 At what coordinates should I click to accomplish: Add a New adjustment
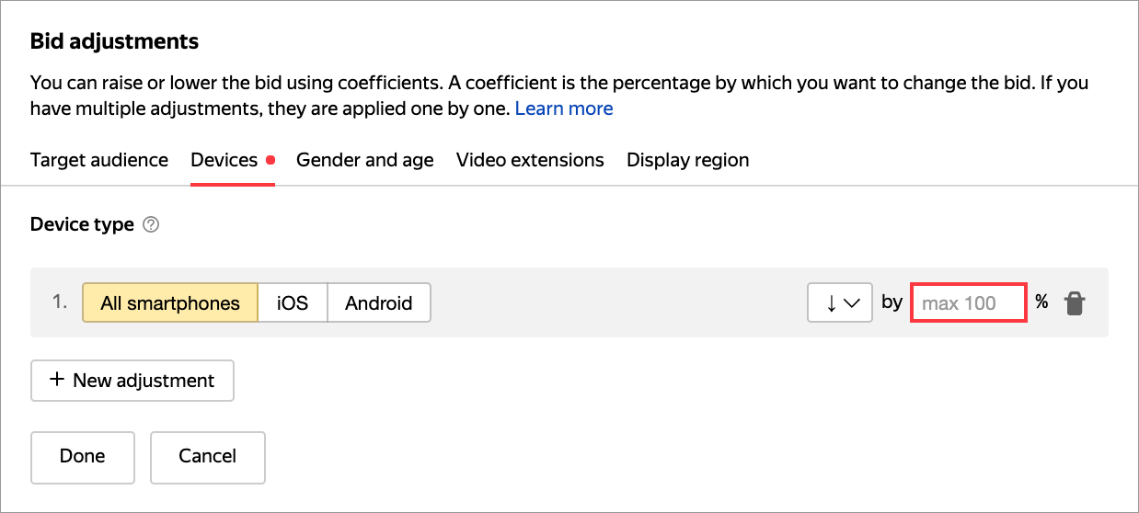click(132, 381)
